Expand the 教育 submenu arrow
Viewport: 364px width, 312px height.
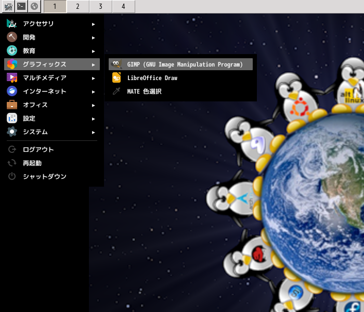[94, 51]
